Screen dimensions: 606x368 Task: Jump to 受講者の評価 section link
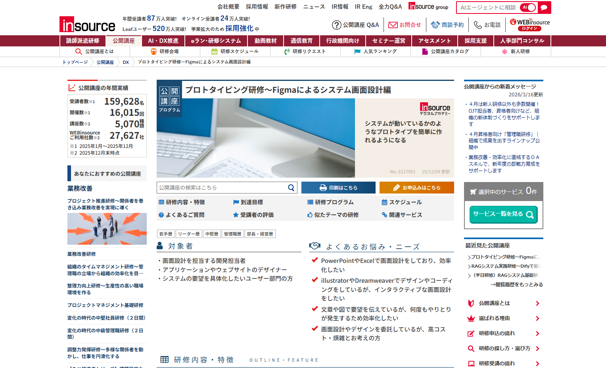(x=257, y=215)
